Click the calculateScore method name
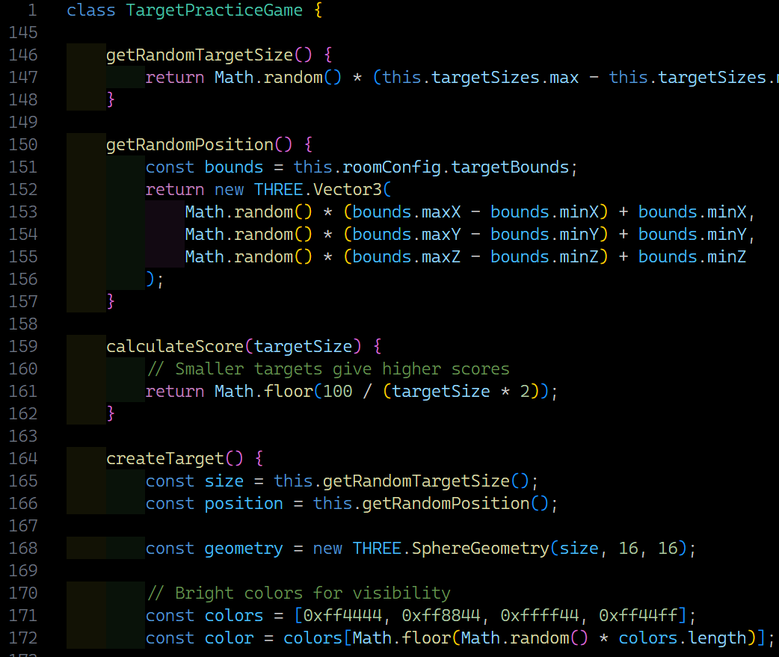779x657 pixels. (x=175, y=346)
